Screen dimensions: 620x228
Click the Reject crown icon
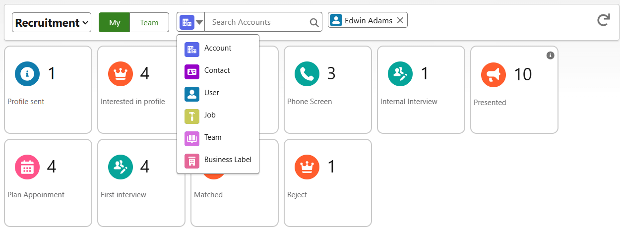point(307,167)
